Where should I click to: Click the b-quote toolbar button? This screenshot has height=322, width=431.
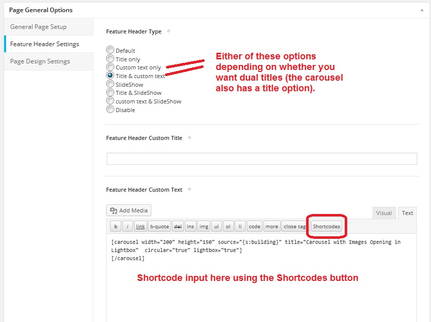tap(159, 227)
